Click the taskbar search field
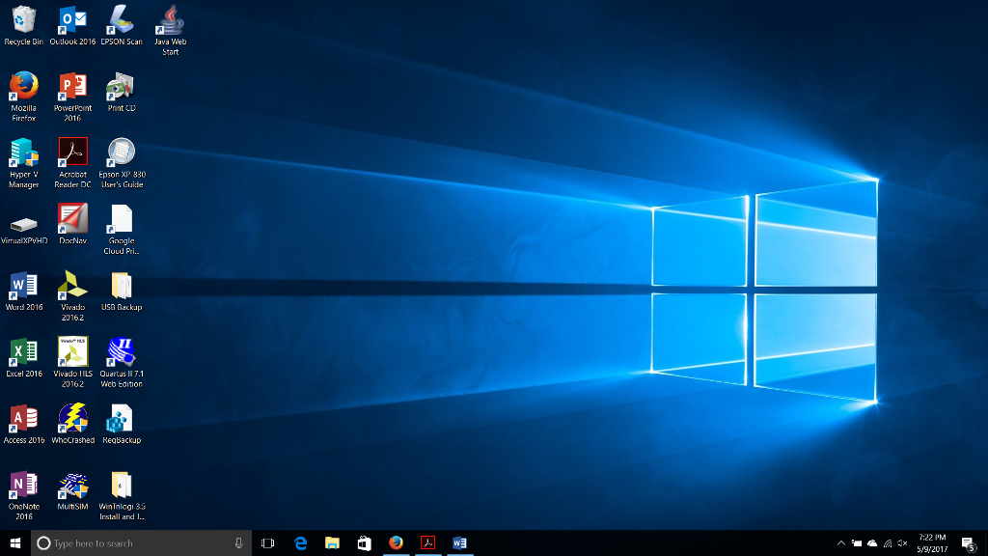 (x=135, y=542)
